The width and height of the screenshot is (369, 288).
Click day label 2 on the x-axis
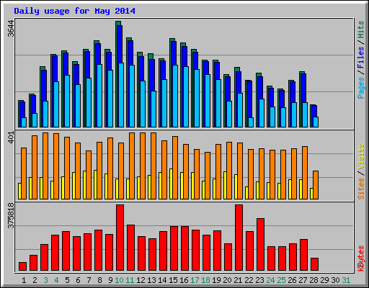point(35,280)
